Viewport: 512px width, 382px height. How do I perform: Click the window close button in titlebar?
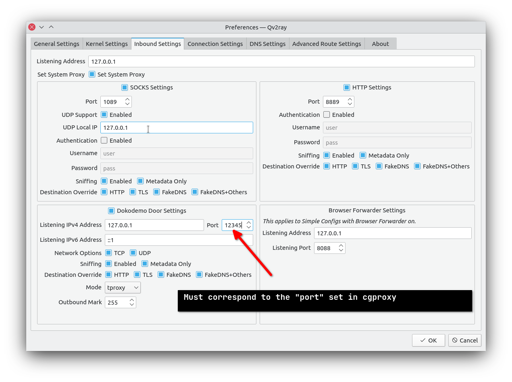pyautogui.click(x=32, y=27)
